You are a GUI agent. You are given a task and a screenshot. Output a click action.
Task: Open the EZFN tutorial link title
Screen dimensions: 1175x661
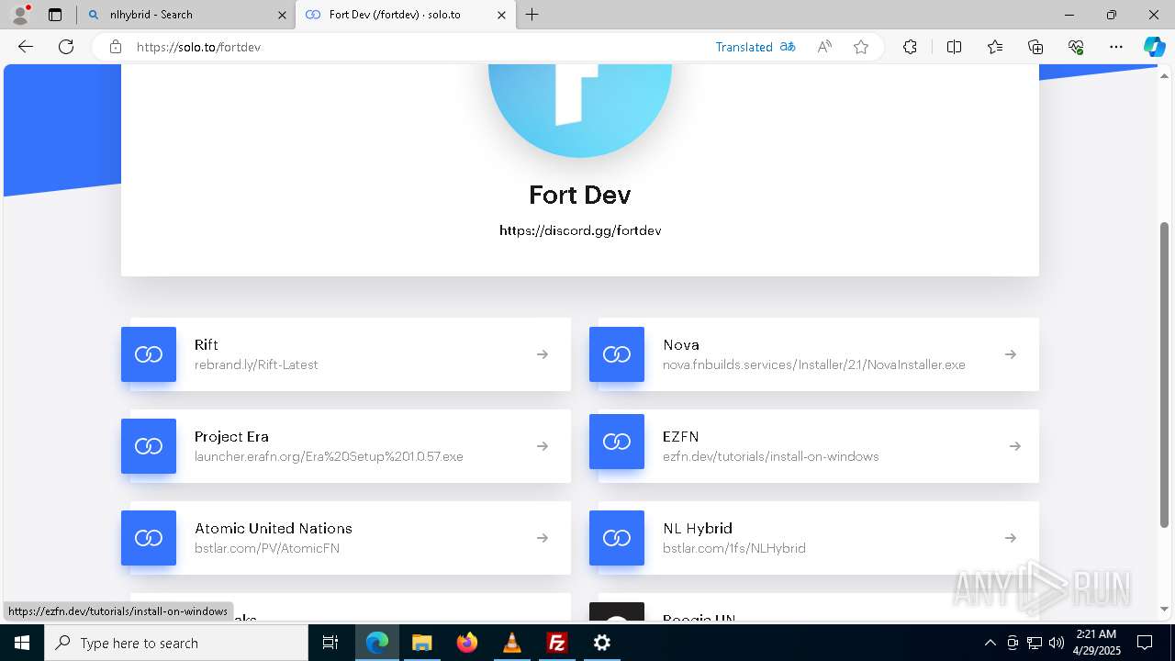click(x=681, y=437)
